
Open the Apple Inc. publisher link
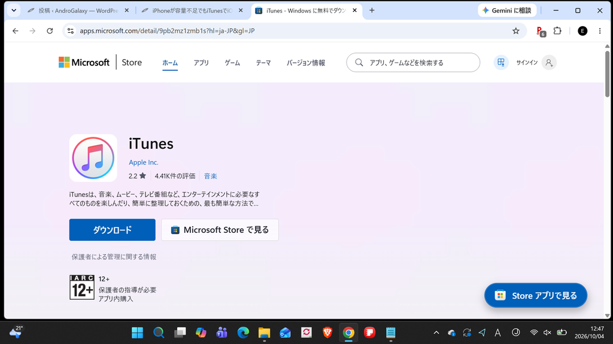[x=144, y=162]
